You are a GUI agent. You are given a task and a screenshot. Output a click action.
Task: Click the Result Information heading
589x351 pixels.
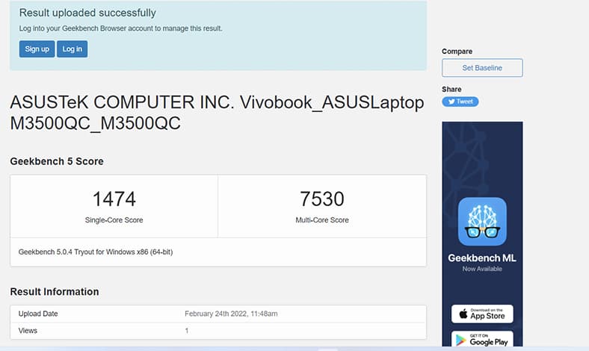55,292
